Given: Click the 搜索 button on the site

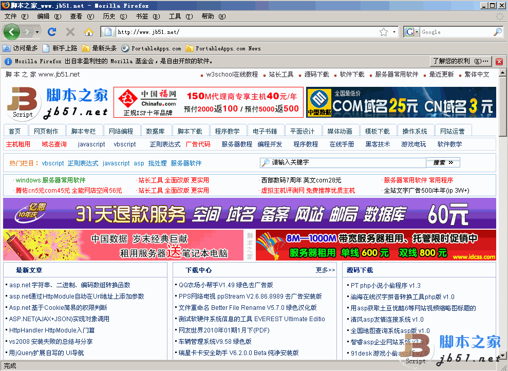Looking at the screenshot, I should point(443,162).
